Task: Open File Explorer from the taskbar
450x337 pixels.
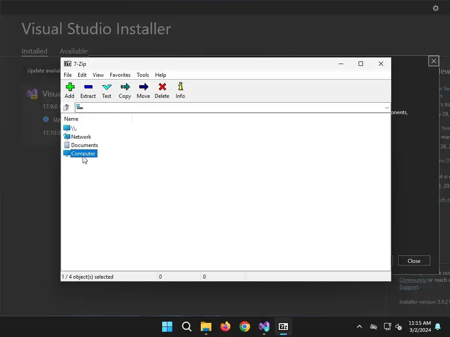Action: tap(206, 326)
